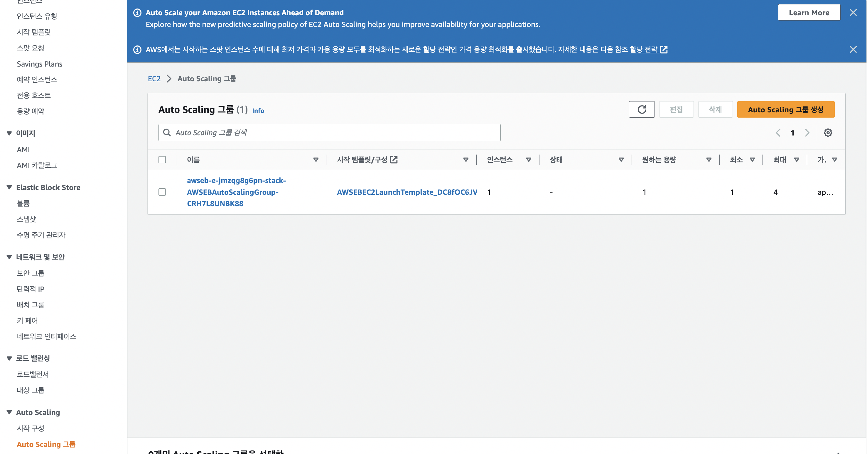Click Auto Scaling 그룹 생성 button
The width and height of the screenshot is (867, 454).
(x=785, y=110)
